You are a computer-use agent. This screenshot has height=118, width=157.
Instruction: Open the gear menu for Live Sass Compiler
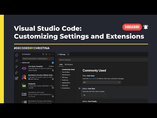53,70
